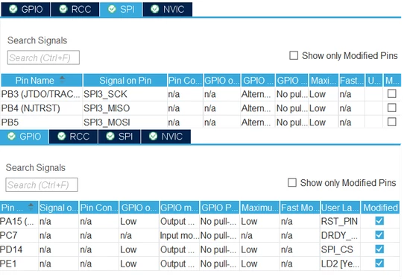Enable Show only Modified Pins in lower panel
The width and height of the screenshot is (404, 280).
pyautogui.click(x=292, y=183)
